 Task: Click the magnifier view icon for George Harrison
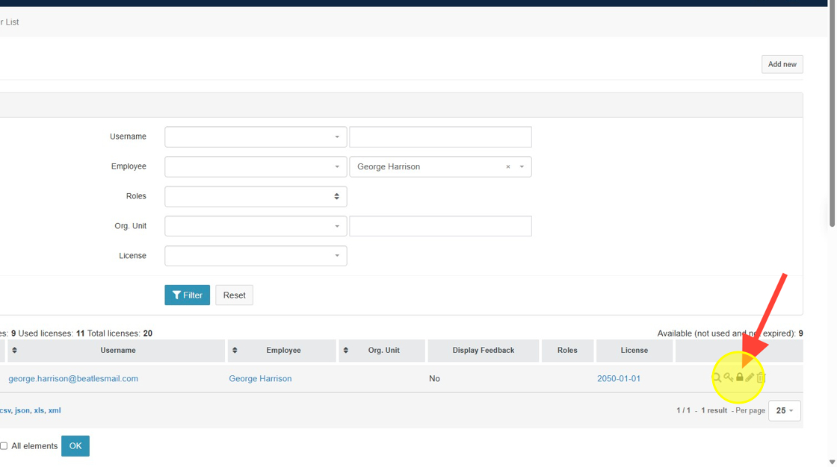coord(717,378)
